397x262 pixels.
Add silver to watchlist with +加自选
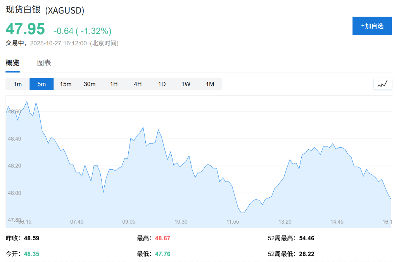[x=372, y=26]
